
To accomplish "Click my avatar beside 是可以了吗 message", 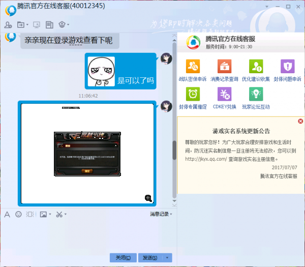I will click(166, 58).
